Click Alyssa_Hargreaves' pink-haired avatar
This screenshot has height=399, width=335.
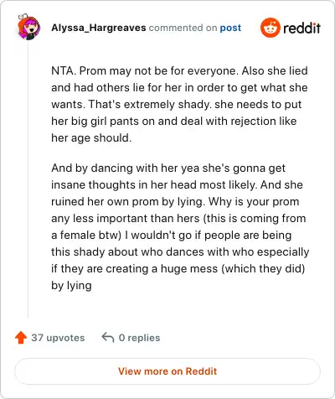pos(28,27)
